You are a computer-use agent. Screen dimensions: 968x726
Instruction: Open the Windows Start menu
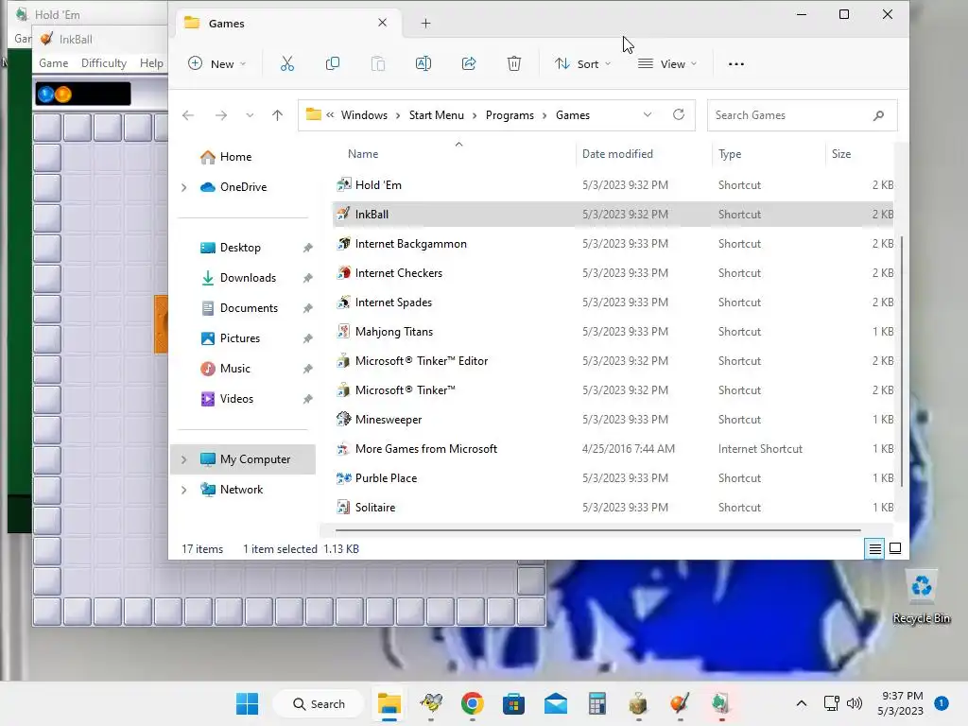tap(248, 703)
